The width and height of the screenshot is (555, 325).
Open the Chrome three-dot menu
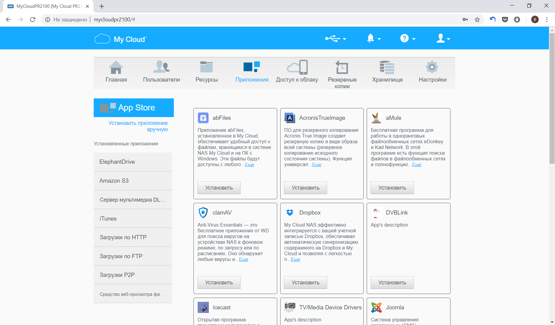point(547,20)
